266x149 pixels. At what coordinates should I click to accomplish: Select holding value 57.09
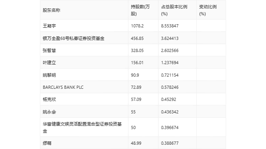tap(136, 99)
